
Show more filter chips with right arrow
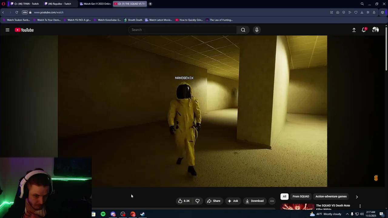(357, 197)
